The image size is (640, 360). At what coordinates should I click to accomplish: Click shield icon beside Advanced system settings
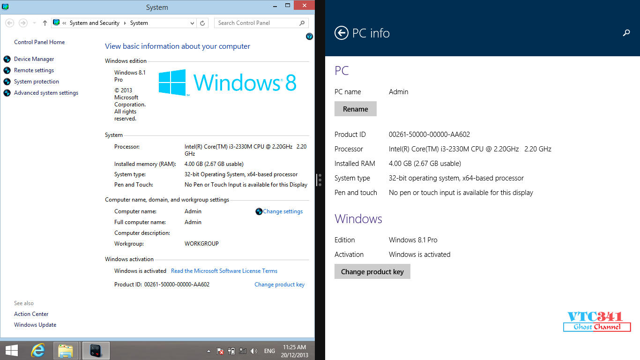tap(7, 93)
